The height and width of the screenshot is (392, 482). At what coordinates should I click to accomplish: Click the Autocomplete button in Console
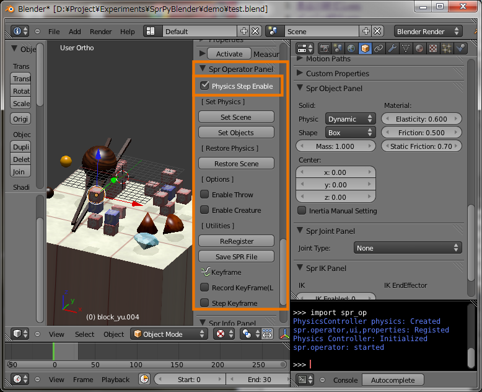393,380
